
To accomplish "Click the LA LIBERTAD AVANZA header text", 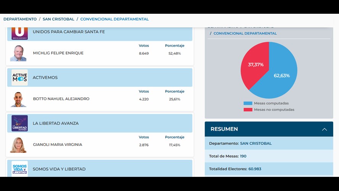I will (x=56, y=123).
